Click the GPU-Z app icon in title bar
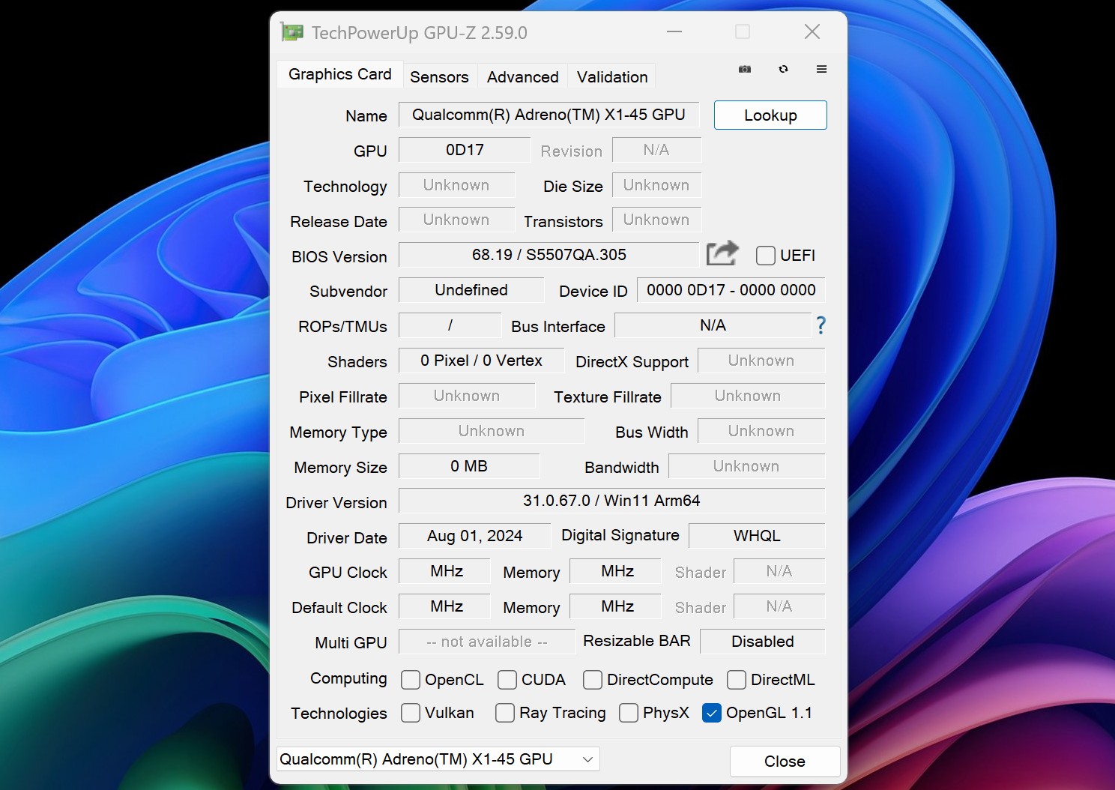This screenshot has height=790, width=1115. (292, 32)
